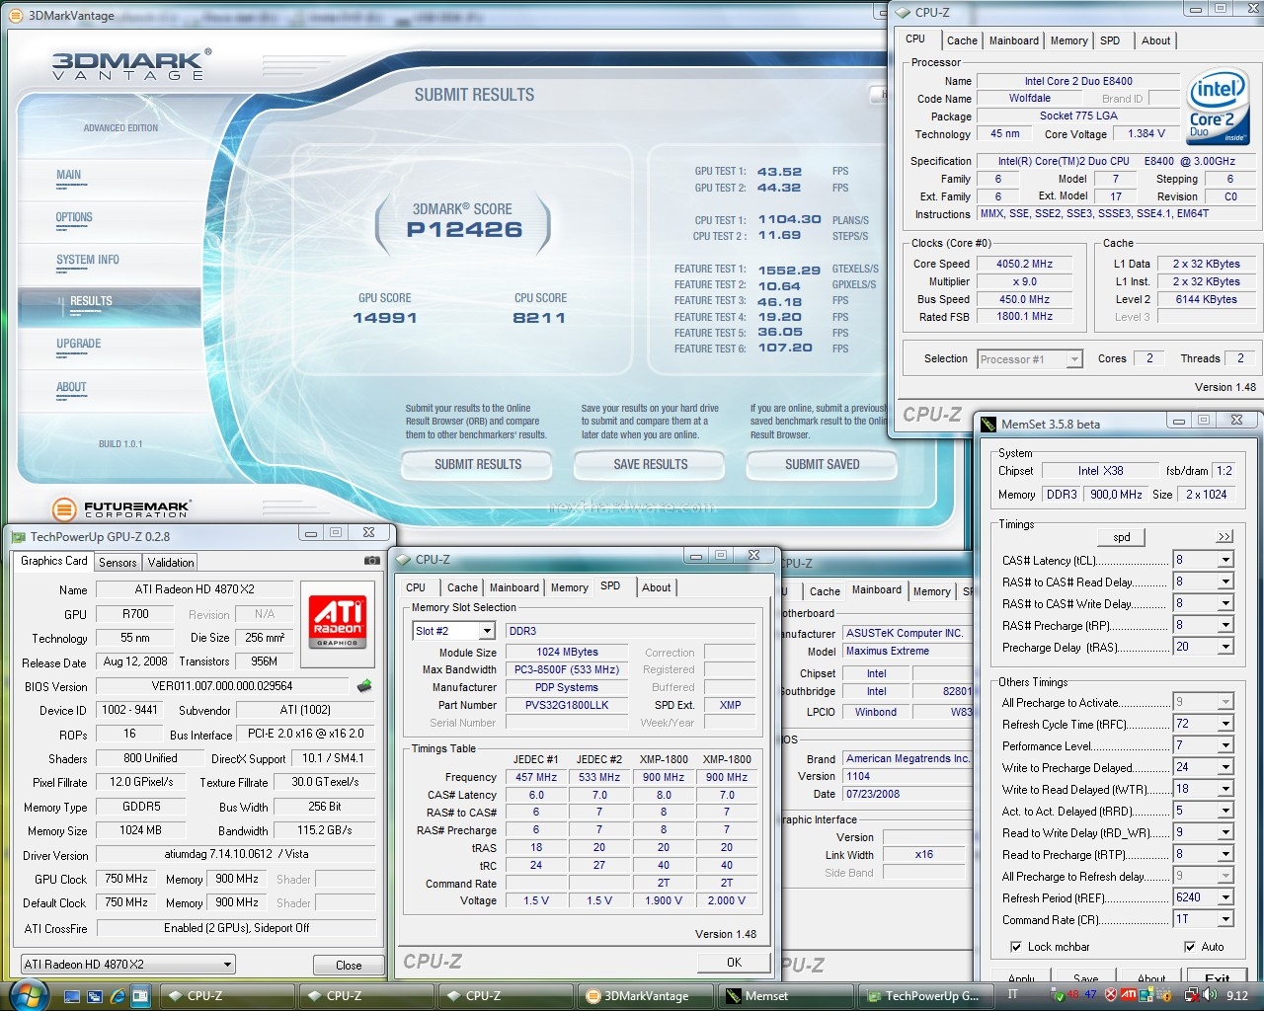Click the MemSet timings expand '>>' button
This screenshot has width=1264, height=1011.
coord(1224,536)
